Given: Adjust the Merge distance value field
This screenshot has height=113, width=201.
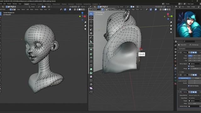Looking at the screenshot, I should click(195, 68).
